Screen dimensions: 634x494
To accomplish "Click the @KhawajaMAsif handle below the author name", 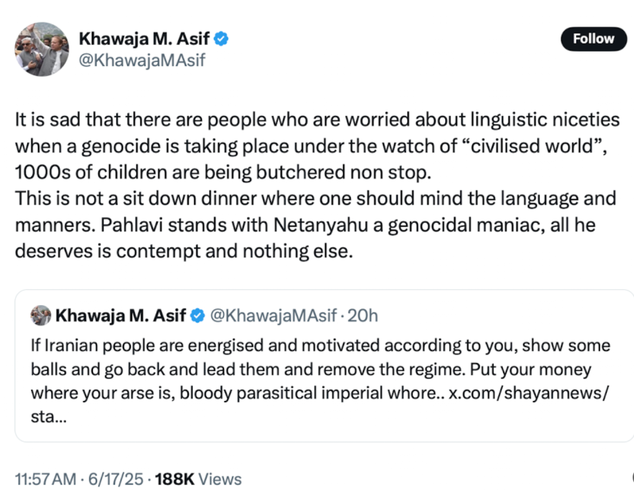I will 142,60.
